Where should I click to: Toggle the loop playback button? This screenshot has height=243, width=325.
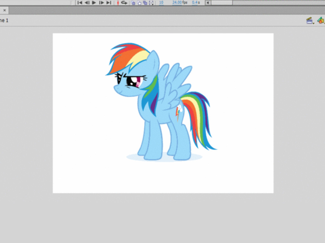(x=124, y=3)
